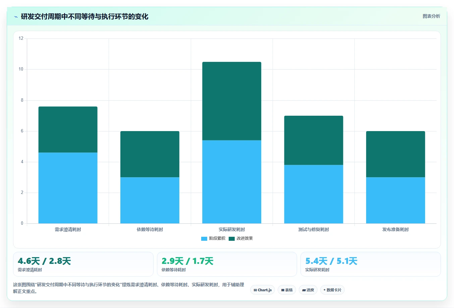Click the y-axis value 10
Screen dimensions: 454x308
(21, 69)
